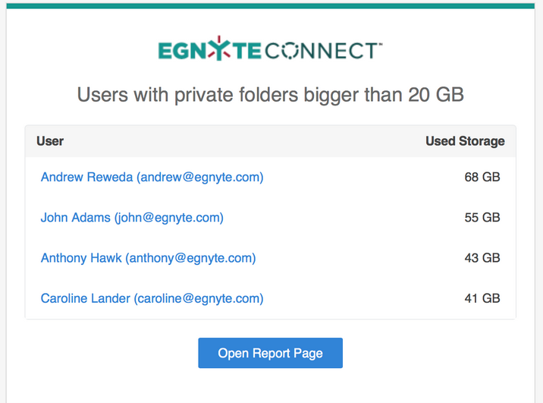The width and height of the screenshot is (543, 403).
Task: Select the 41 GB storage value
Action: point(482,298)
